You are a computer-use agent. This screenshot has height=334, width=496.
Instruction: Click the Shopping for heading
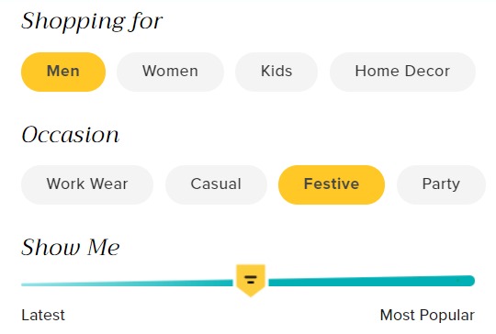pyautogui.click(x=92, y=21)
